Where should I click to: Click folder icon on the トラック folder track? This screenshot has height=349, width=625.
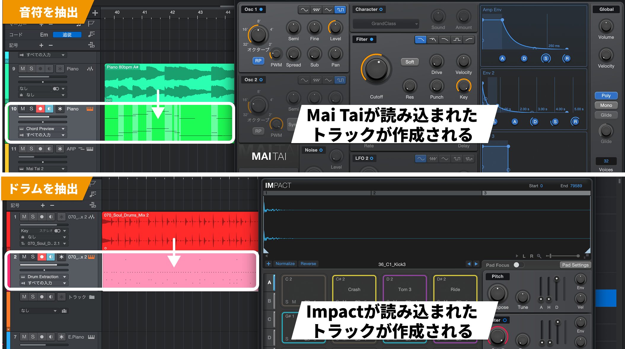click(x=92, y=297)
